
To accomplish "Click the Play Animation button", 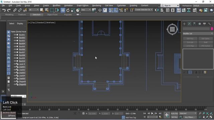I will [152, 113].
